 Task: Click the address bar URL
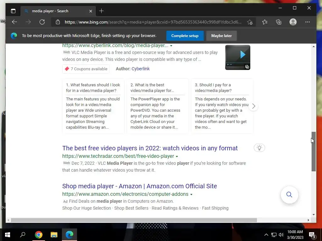tap(153, 22)
